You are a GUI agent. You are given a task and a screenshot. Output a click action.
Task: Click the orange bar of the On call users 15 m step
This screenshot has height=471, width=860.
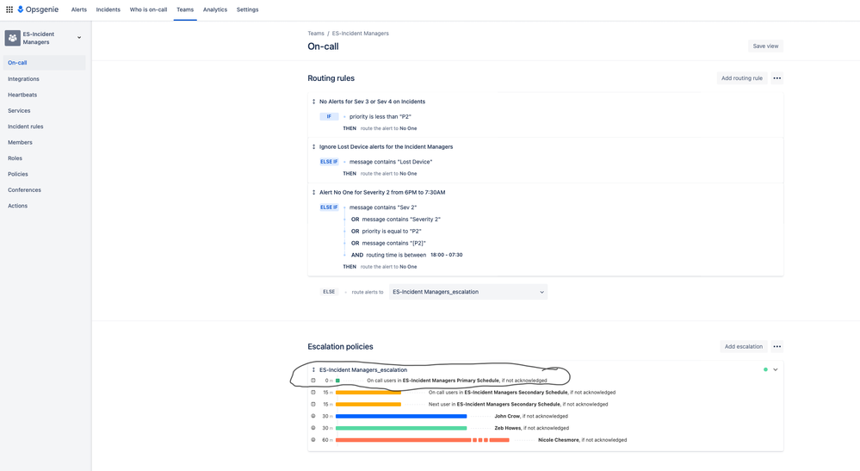(368, 393)
